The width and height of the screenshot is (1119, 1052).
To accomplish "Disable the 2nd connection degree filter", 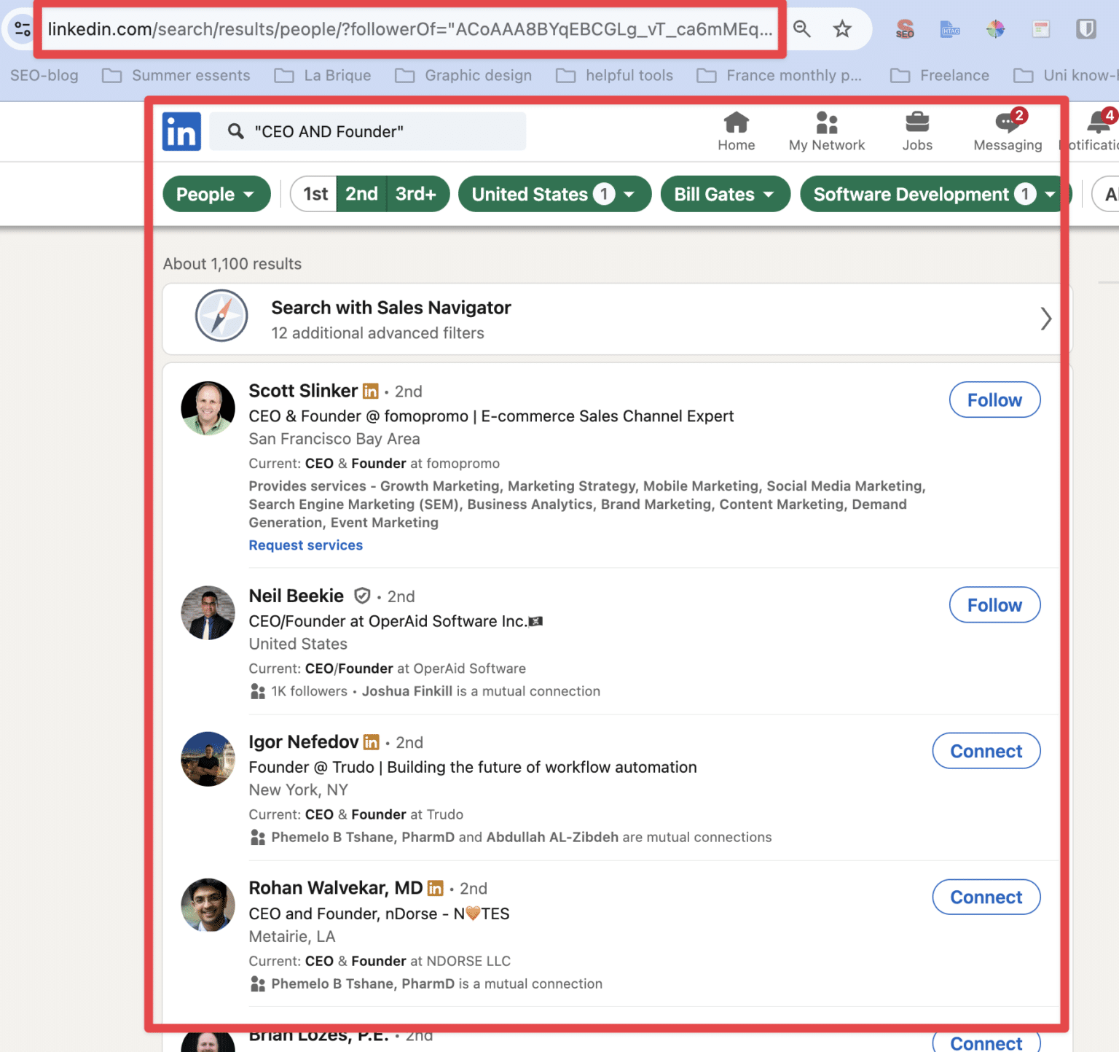I will (361, 194).
